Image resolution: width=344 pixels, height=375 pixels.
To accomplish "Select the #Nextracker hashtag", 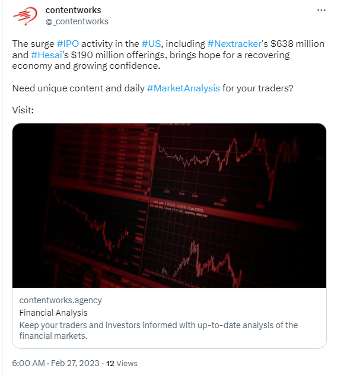I will 234,44.
